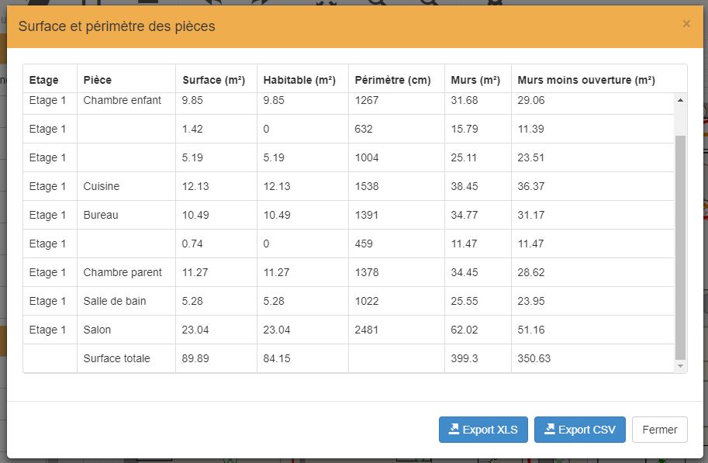This screenshot has height=463, width=708.
Task: Dismiss the dialog using the top-right X
Action: 686,24
